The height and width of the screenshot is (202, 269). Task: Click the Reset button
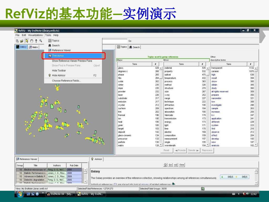[x=166, y=150]
